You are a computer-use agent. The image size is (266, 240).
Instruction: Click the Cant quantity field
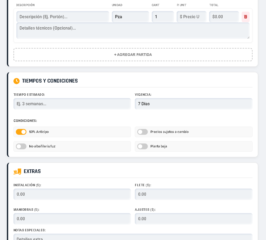(x=163, y=17)
